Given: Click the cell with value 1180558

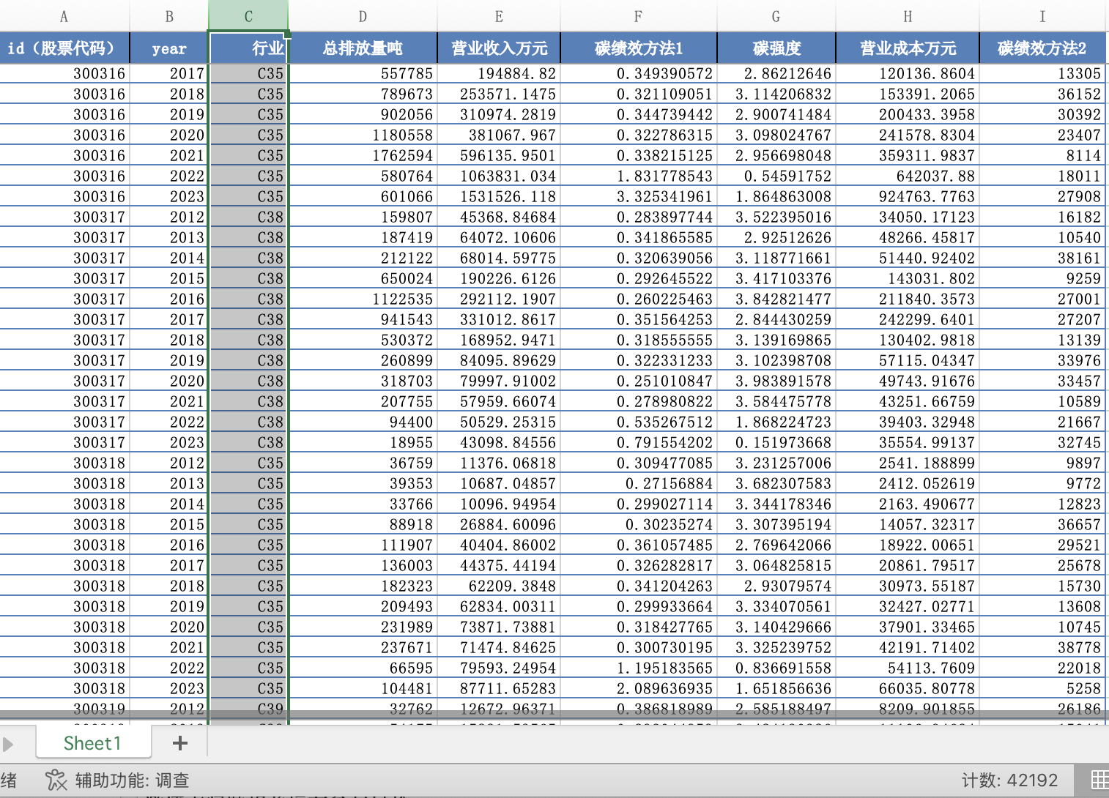Looking at the screenshot, I should click(x=363, y=135).
